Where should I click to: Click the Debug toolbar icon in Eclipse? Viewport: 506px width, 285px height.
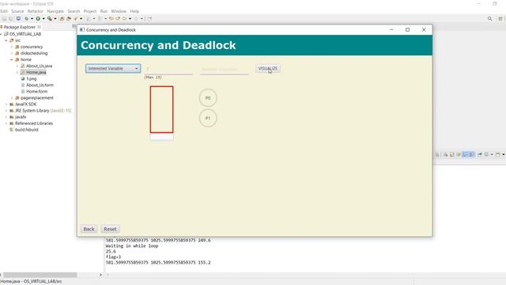pos(26,19)
